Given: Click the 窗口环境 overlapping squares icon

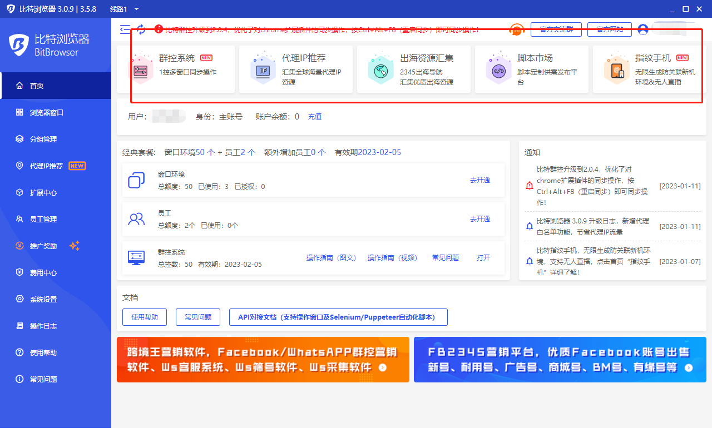Looking at the screenshot, I should [x=136, y=180].
